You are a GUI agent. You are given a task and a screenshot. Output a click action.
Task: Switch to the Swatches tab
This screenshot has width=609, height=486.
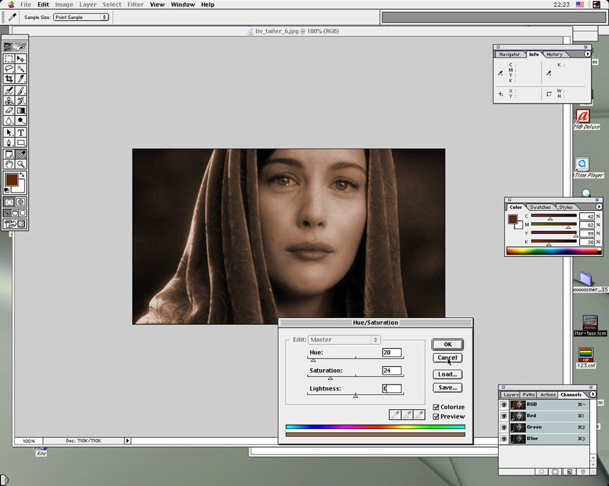pyautogui.click(x=540, y=207)
